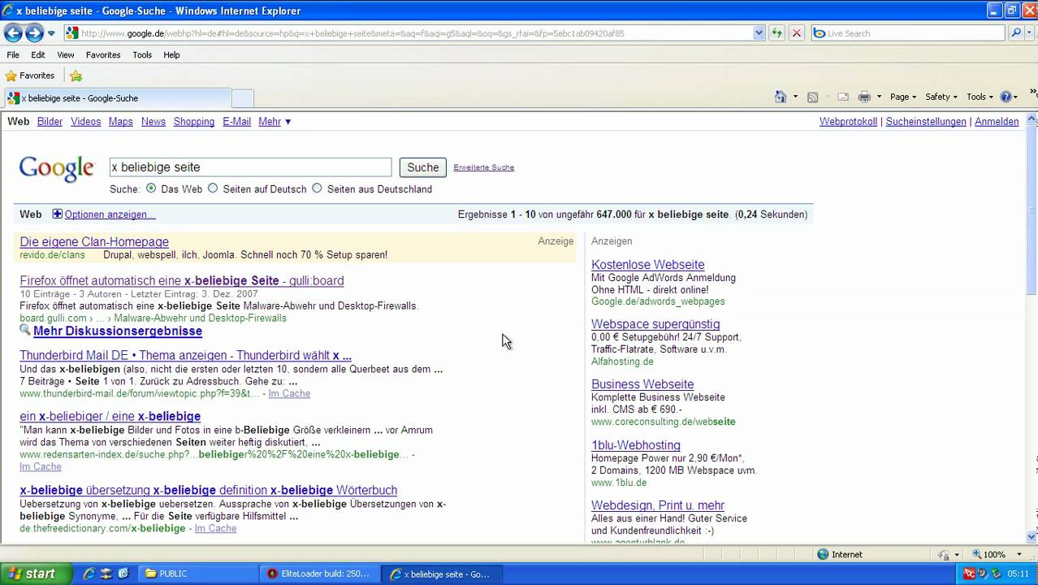Open the command bar Tools dropdown

(980, 97)
